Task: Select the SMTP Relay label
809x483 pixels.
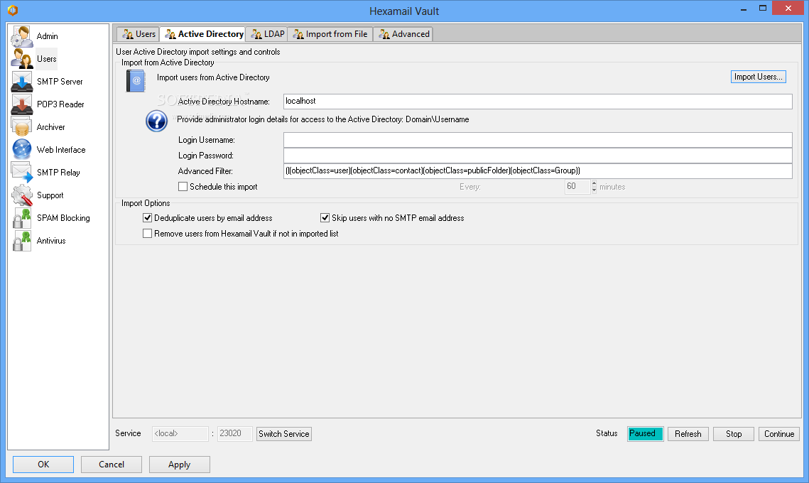Action: 58,173
